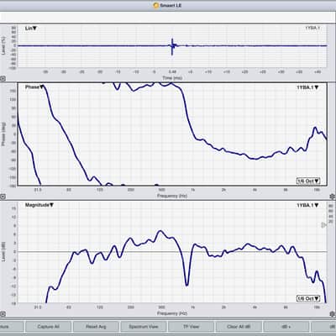Image resolution: width=336 pixels, height=336 pixels.
Task: Click the Smaart LE title bar icon
Action: click(x=156, y=5)
